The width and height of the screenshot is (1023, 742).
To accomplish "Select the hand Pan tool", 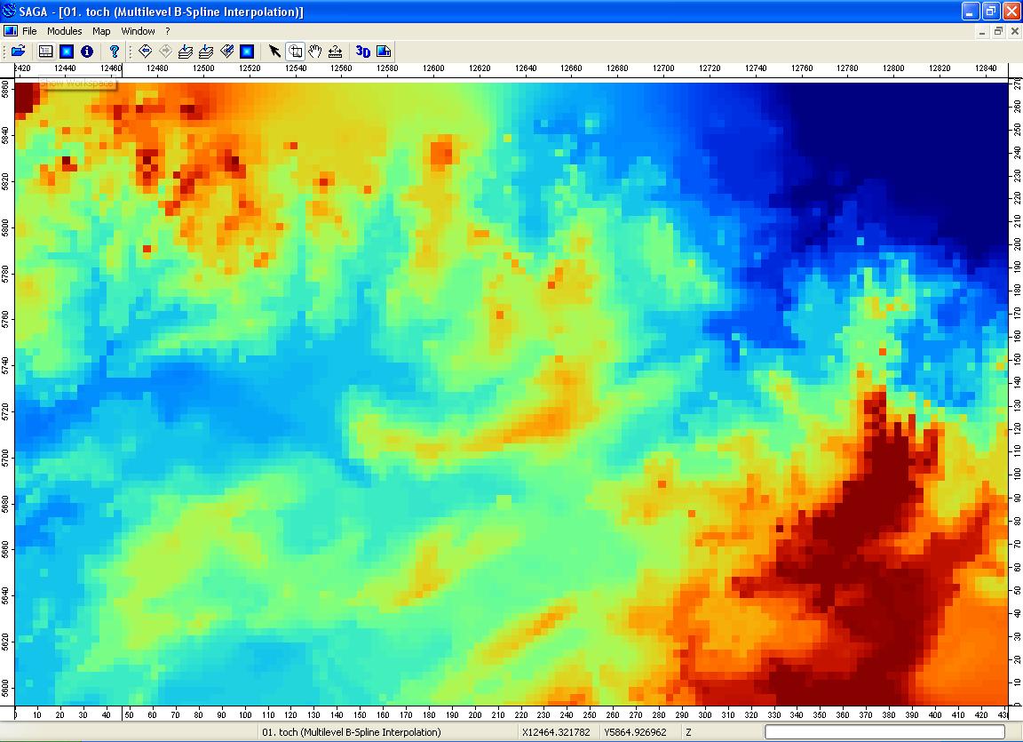I will pos(315,51).
